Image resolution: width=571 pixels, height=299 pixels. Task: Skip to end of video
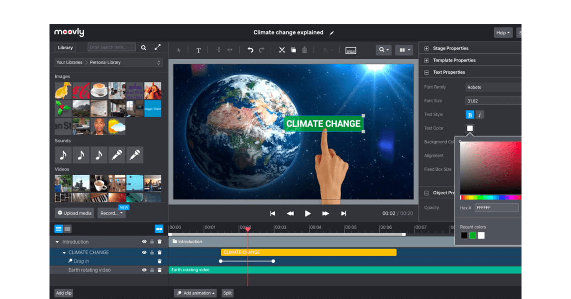(x=344, y=213)
